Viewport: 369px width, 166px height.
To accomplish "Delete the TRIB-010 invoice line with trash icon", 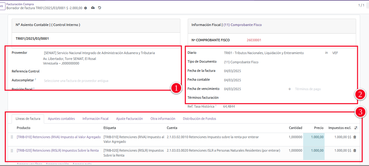I will pyautogui.click(x=355, y=137).
